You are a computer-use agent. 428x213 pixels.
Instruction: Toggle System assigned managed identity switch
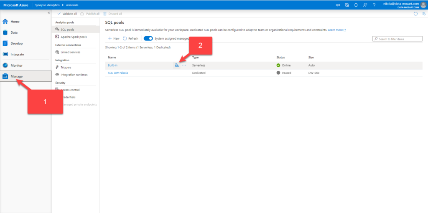pyautogui.click(x=148, y=39)
